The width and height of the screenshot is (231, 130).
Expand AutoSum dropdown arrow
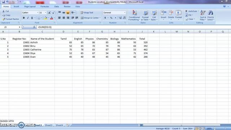coord(198,11)
